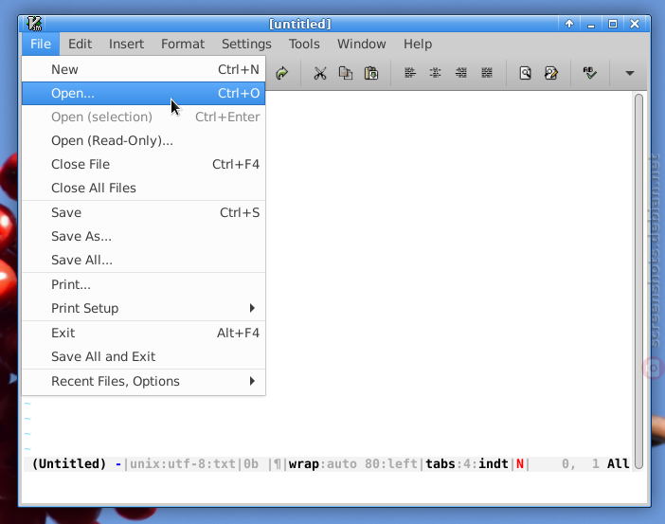Image resolution: width=665 pixels, height=524 pixels.
Task: Open the Window menu
Action: click(361, 44)
